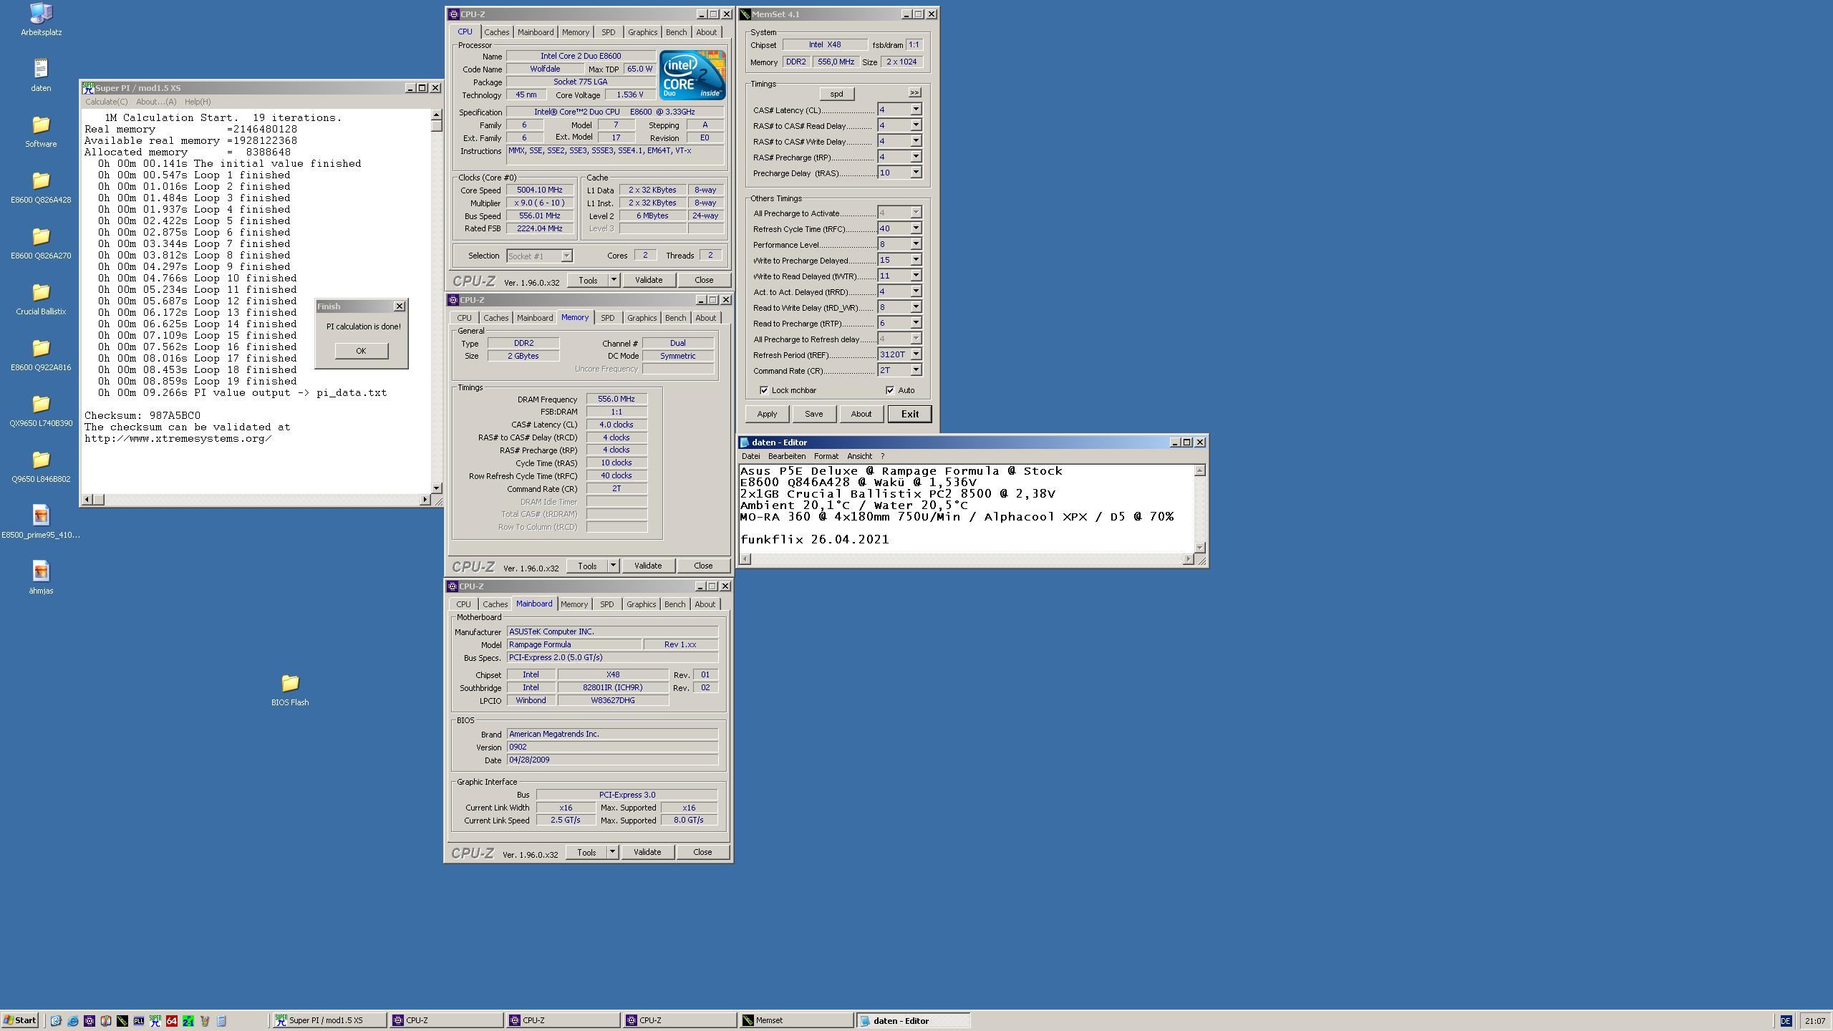Open the Crucial Ballistix folder
Viewport: 1833px width, 1031px height.
(x=41, y=299)
